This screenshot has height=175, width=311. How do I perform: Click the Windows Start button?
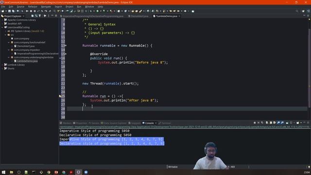[3, 172]
